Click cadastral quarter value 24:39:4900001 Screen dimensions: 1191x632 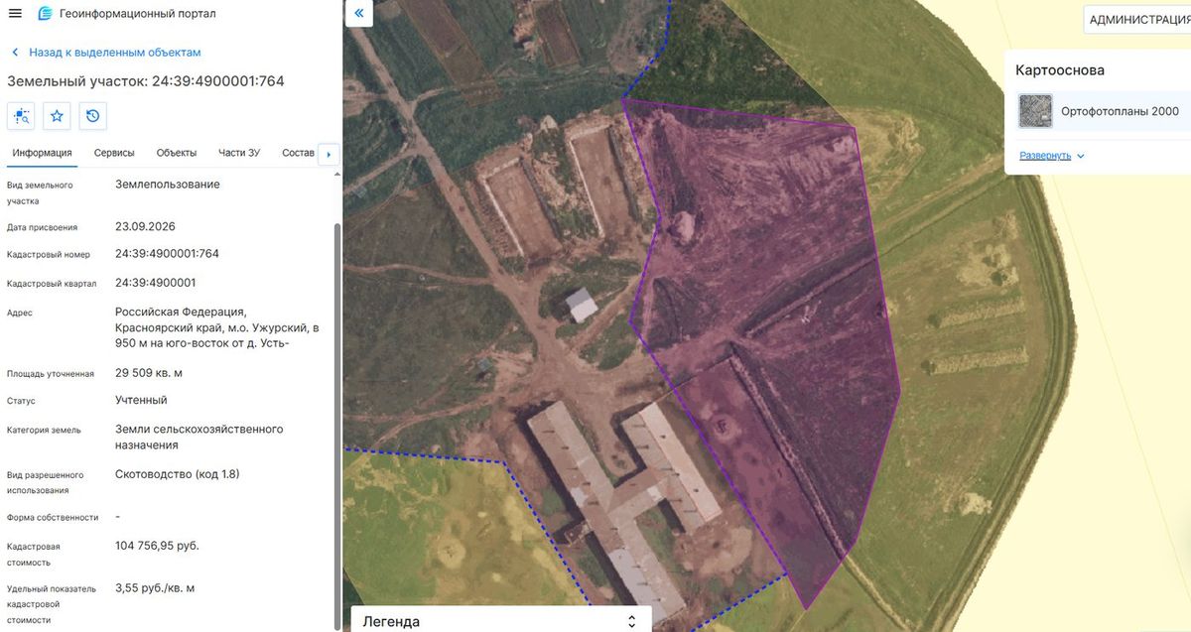coord(156,283)
